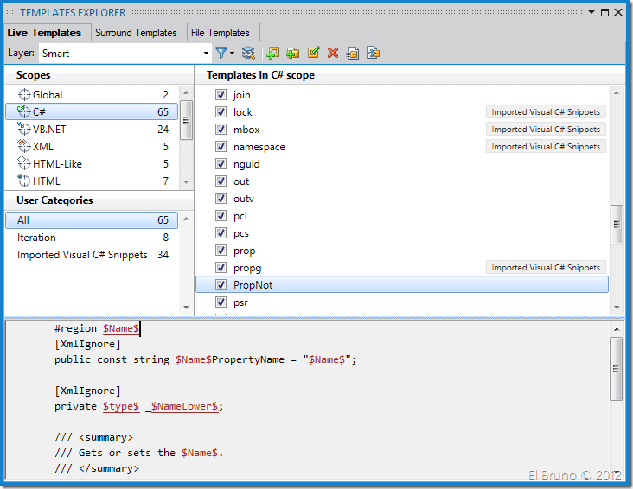Switch to the Surround Templates tab
This screenshot has height=489, width=633.
[x=136, y=33]
